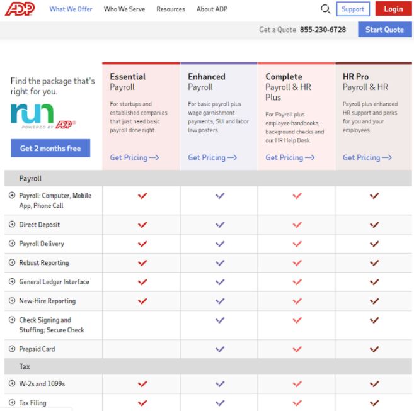Expand the Direct Deposit row
This screenshot has width=414, height=411.
point(12,224)
